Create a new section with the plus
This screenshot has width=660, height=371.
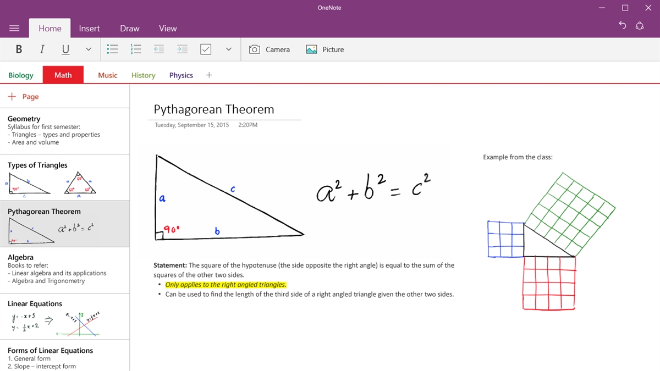tap(209, 75)
